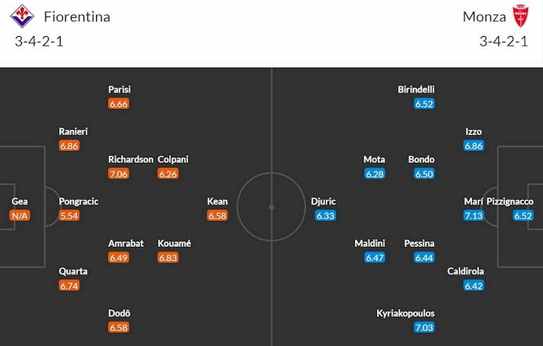Open player Dodô's name label
This screenshot has width=543, height=346.
coord(119,313)
